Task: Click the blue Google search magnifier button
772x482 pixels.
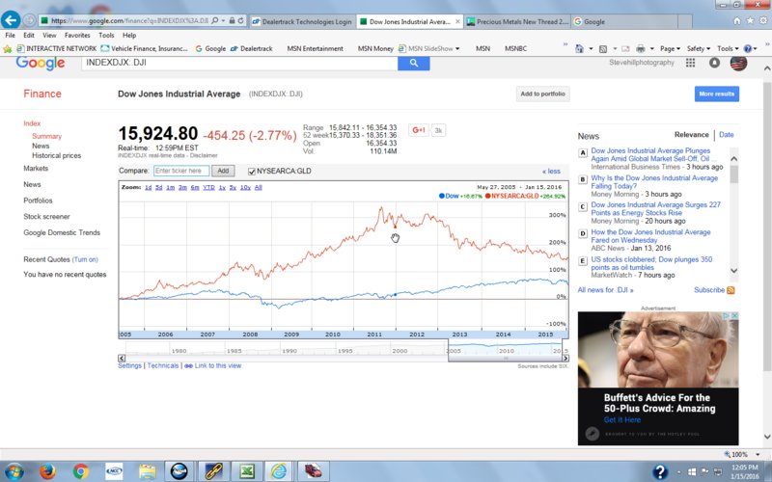Action: point(414,63)
